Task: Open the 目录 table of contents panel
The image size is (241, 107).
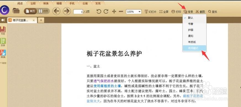Action: [x=3, y=42]
